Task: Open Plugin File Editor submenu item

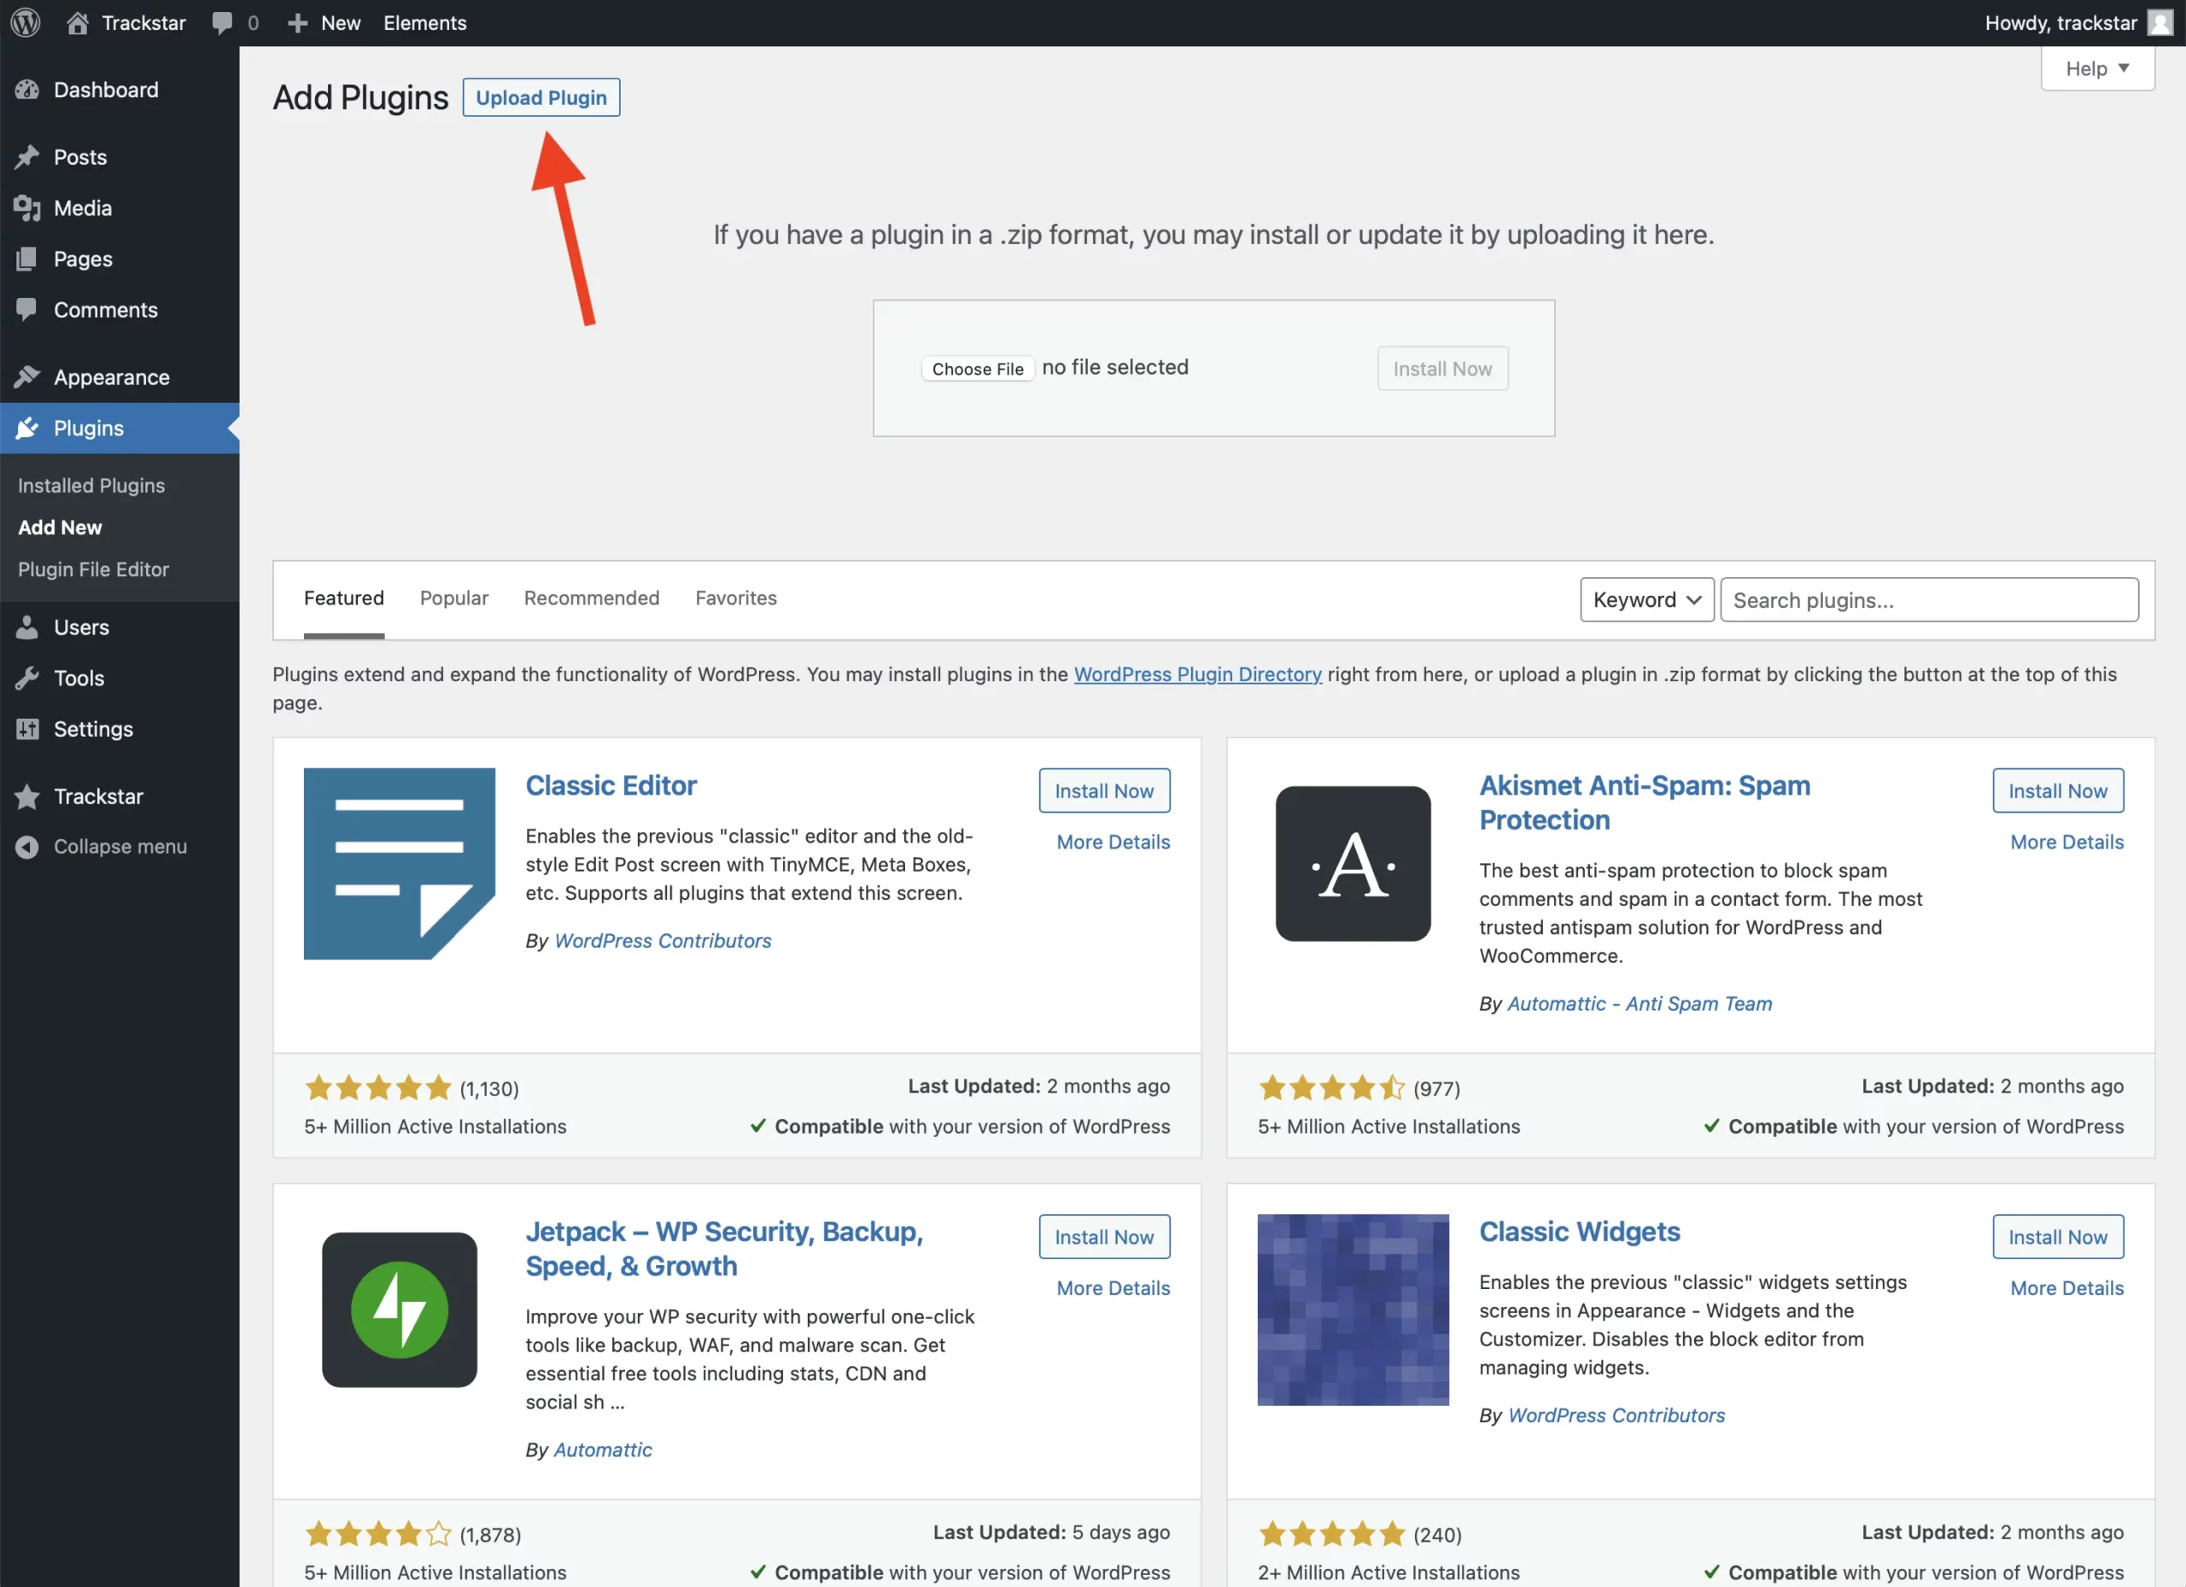Action: (93, 569)
